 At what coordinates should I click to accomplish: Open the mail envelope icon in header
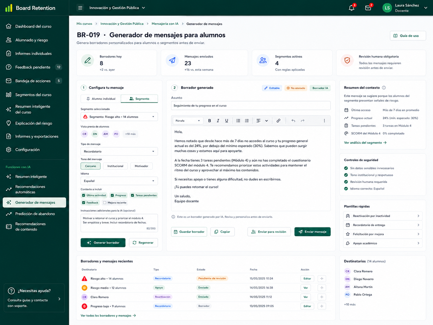coord(368,8)
